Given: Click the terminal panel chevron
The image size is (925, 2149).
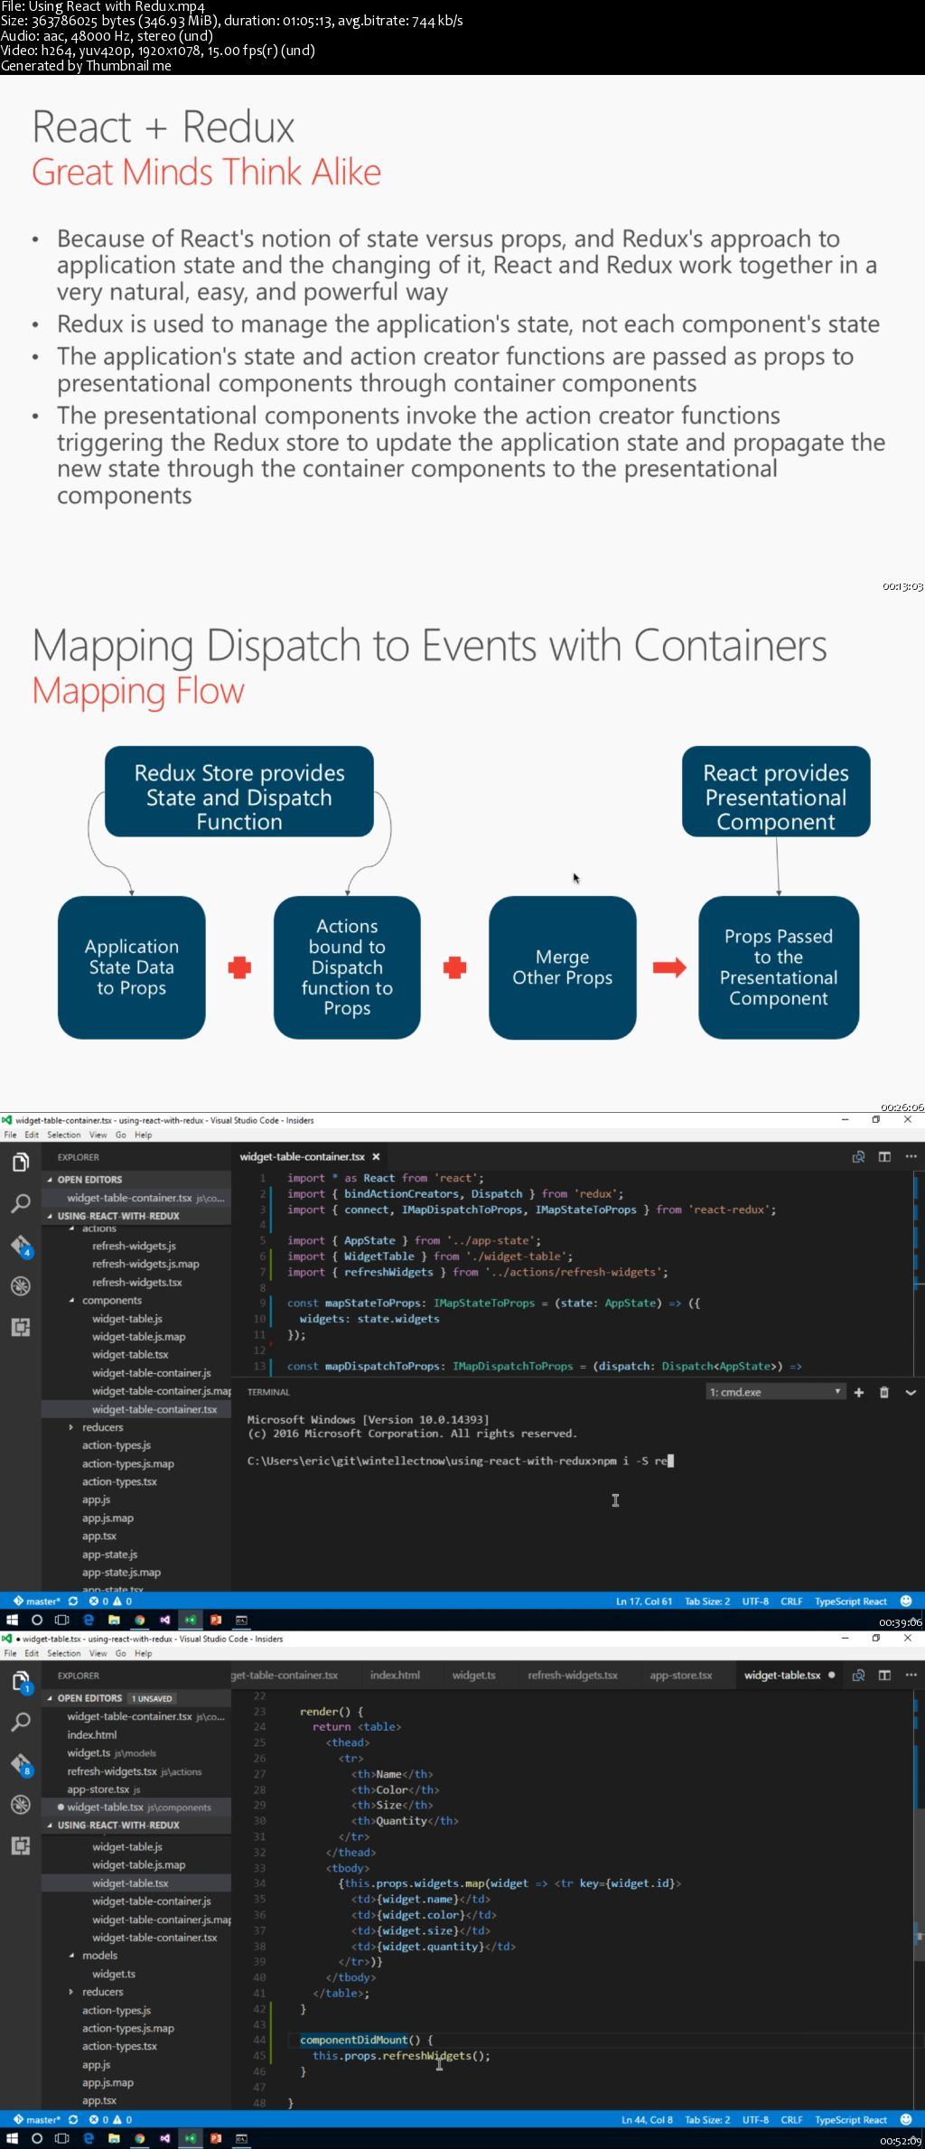Looking at the screenshot, I should pos(911,1392).
